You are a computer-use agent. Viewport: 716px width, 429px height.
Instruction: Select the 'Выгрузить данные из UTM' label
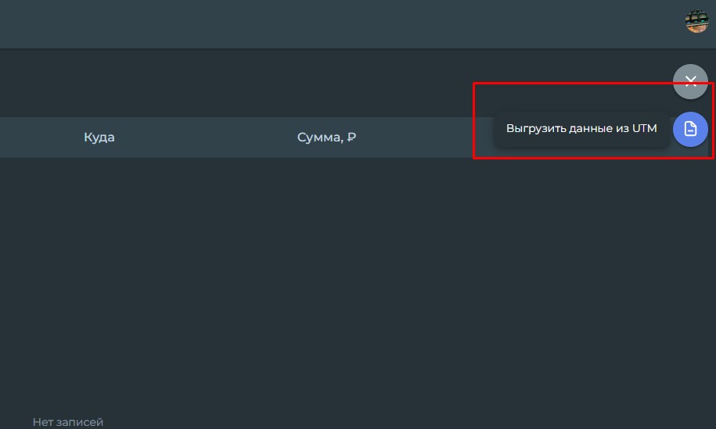(581, 129)
